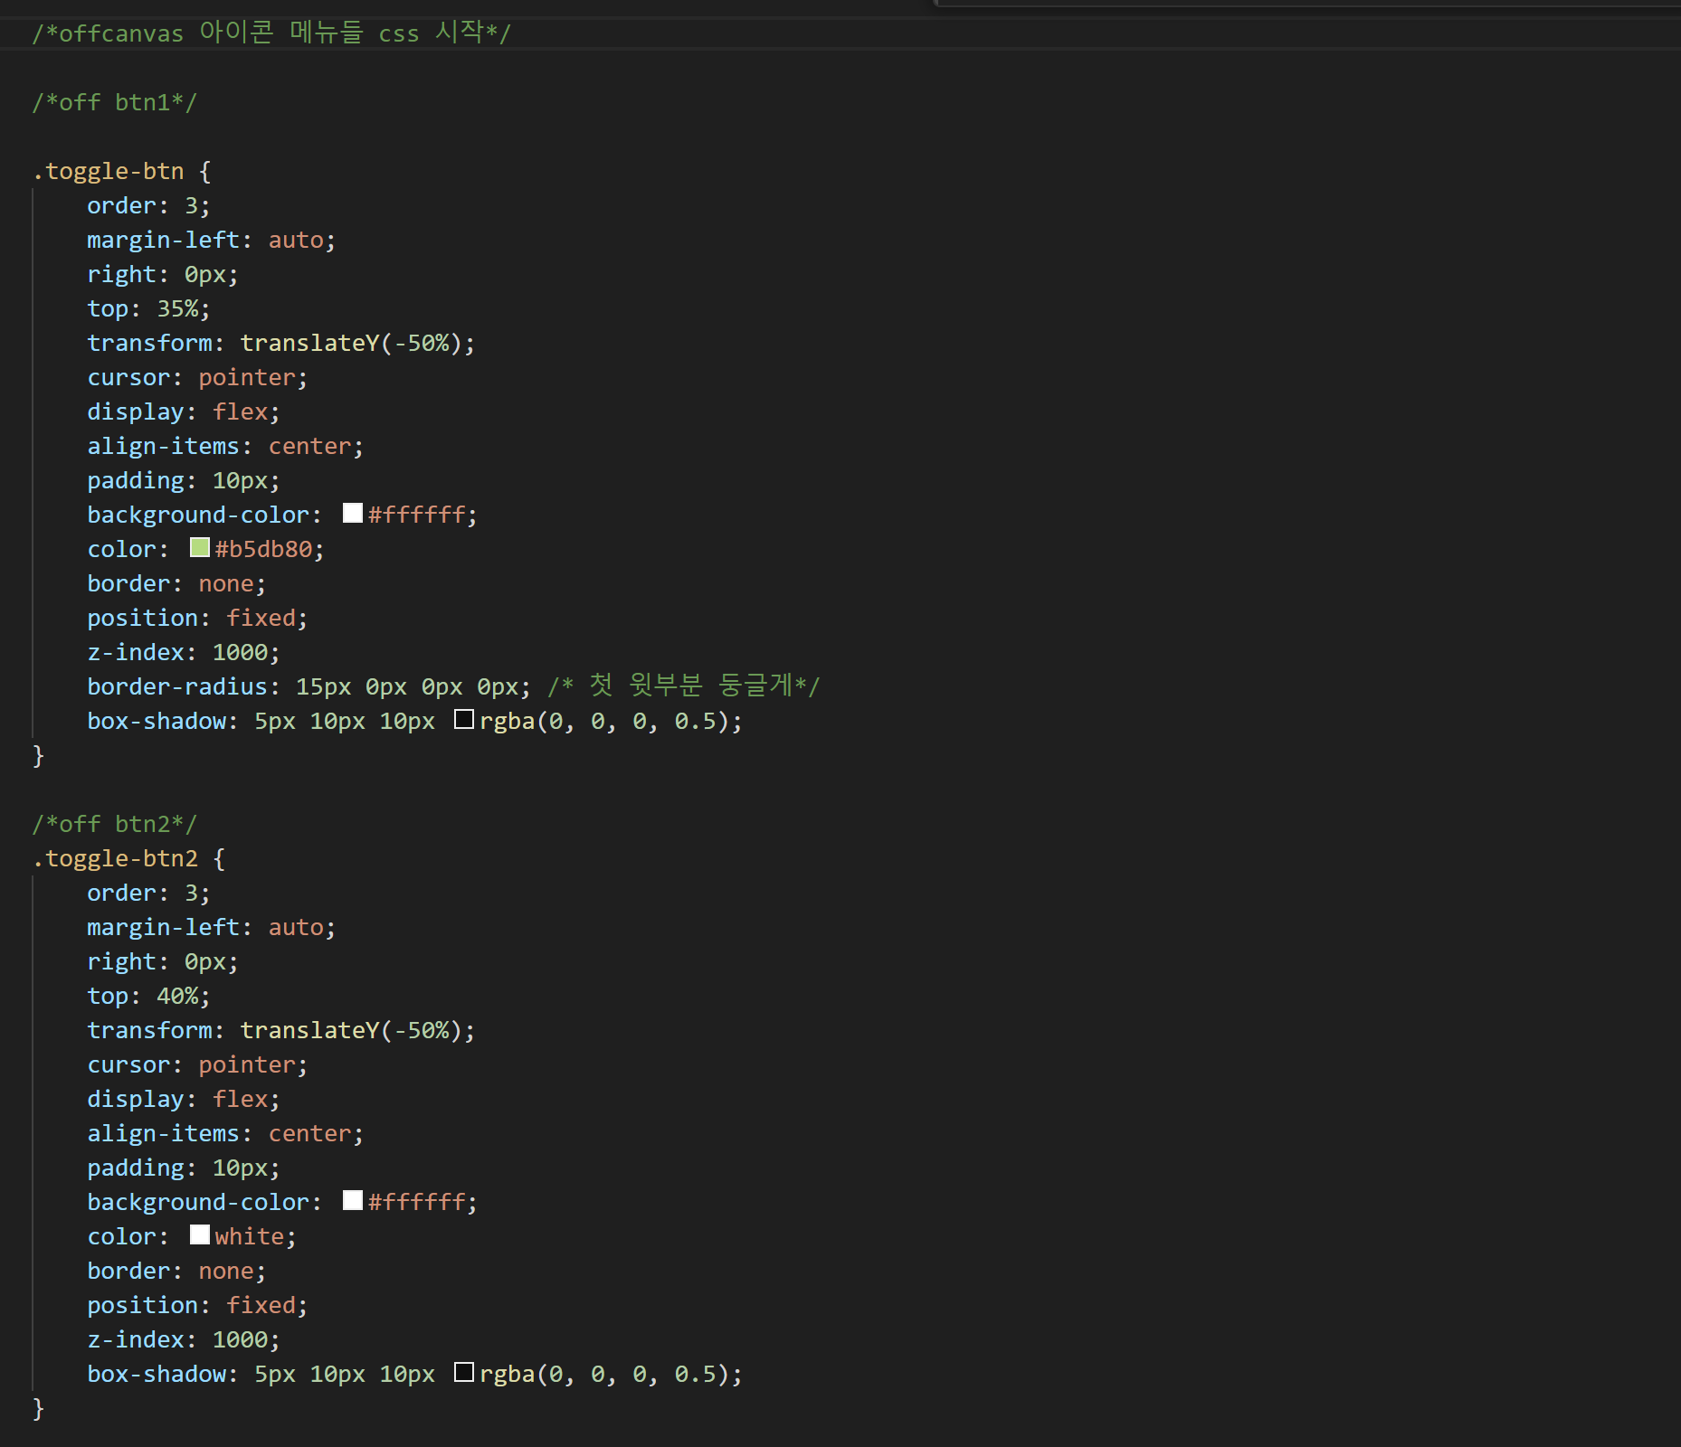Click the Korean rounded-corner comment
The image size is (1681, 1447).
tap(683, 685)
